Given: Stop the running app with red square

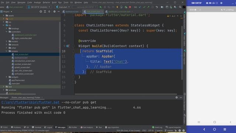Looking at the screenshot, I should click(130, 7).
